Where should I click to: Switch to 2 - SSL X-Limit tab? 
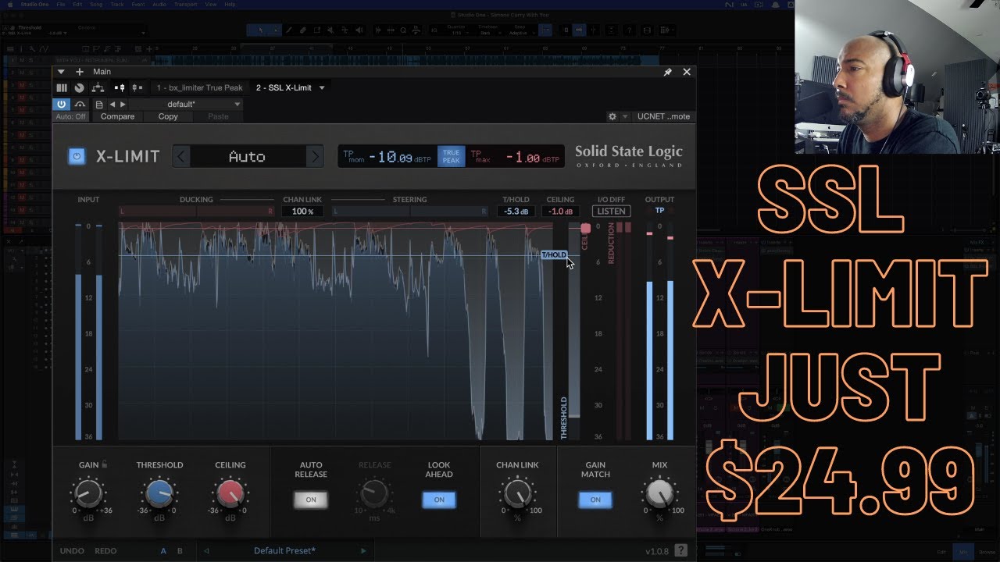tap(284, 88)
